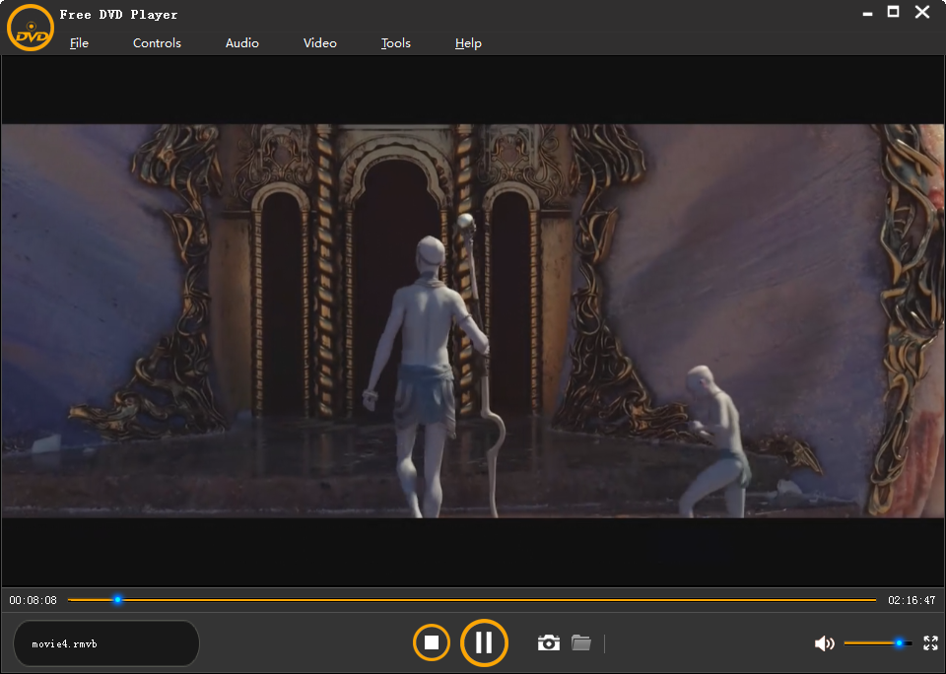Click the video playback area
This screenshot has height=674, width=946.
pyautogui.click(x=473, y=320)
